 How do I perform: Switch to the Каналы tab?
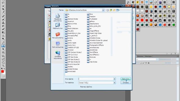coord(140,56)
